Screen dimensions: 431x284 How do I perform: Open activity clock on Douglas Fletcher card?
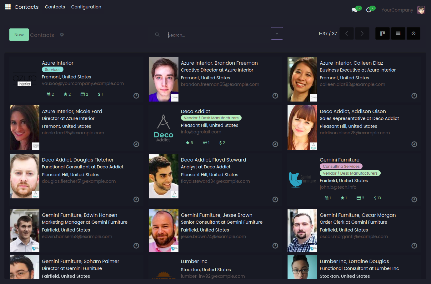pos(136,199)
